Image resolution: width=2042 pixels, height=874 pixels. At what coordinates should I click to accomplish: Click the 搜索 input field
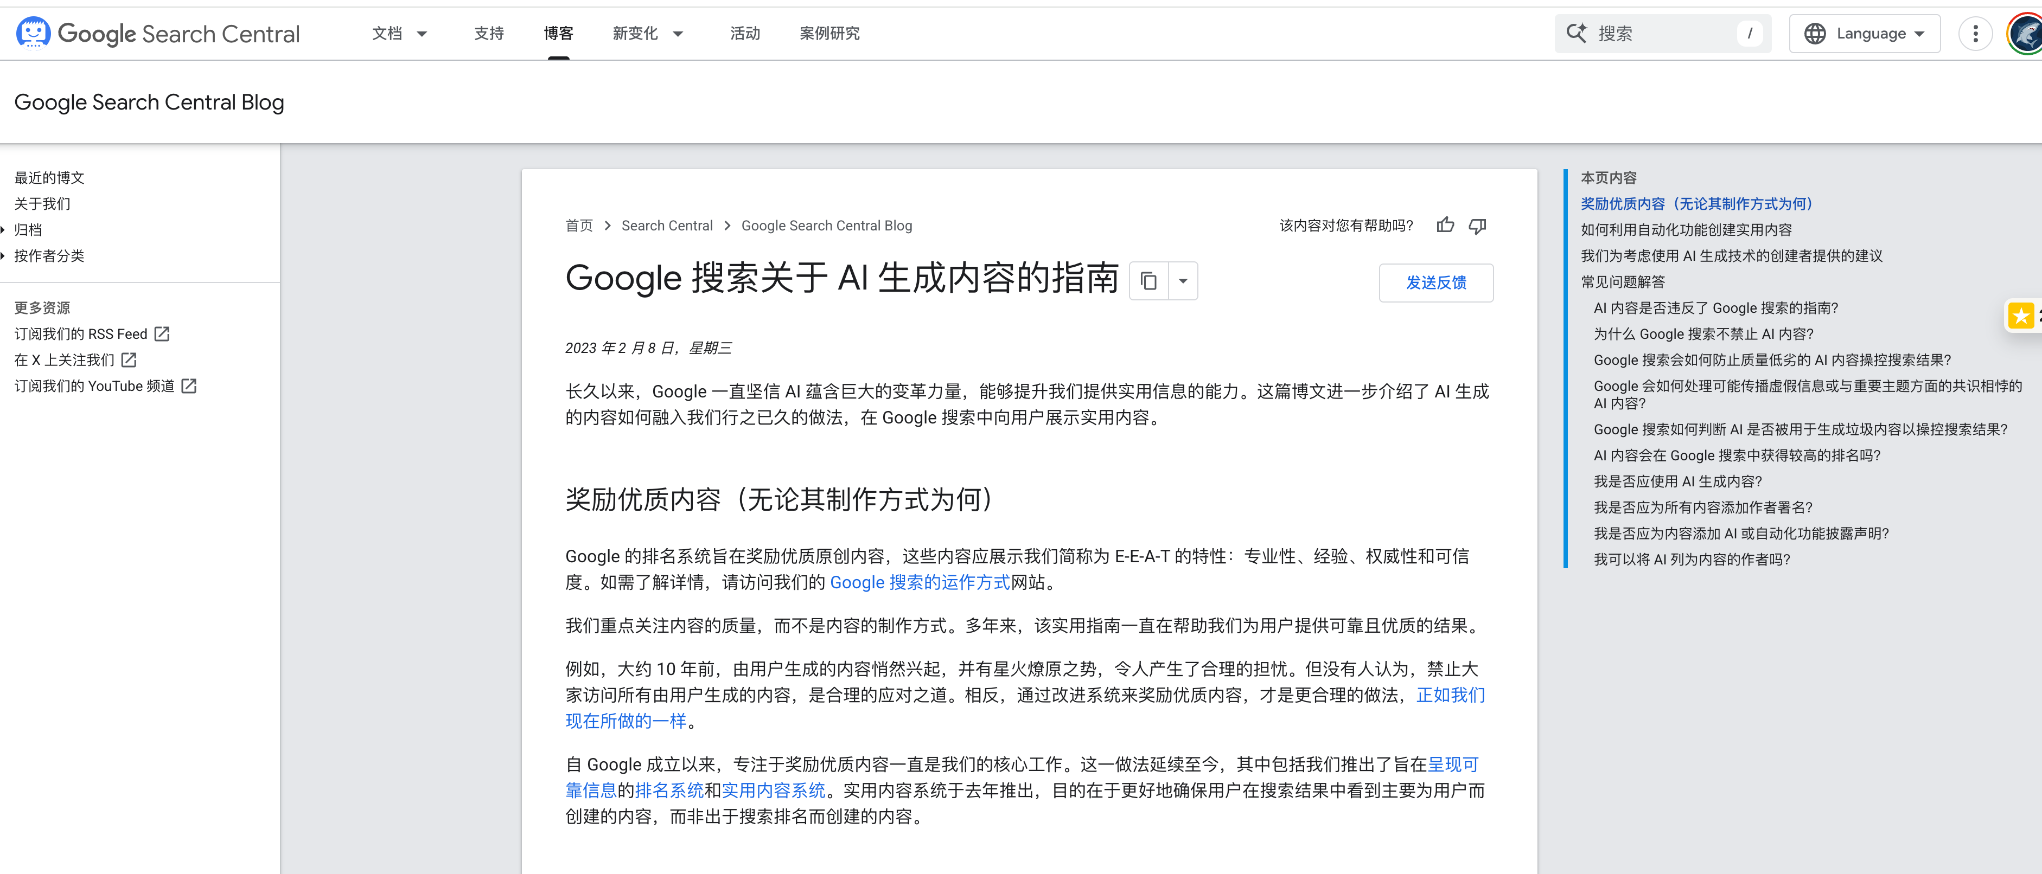(1663, 33)
